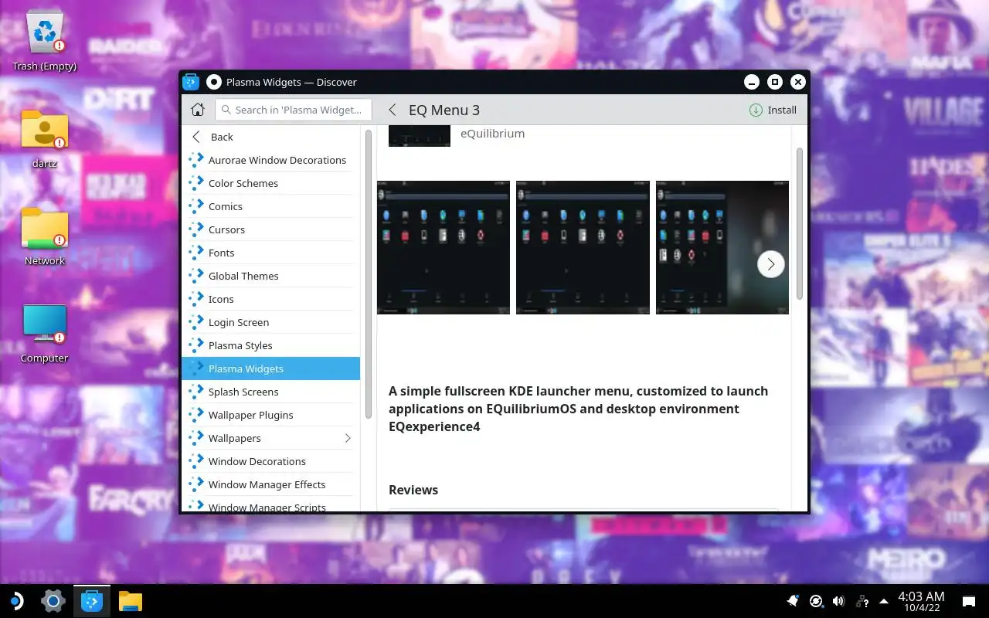Click the Fonts category icon
This screenshot has height=618, width=989.
pyautogui.click(x=196, y=253)
